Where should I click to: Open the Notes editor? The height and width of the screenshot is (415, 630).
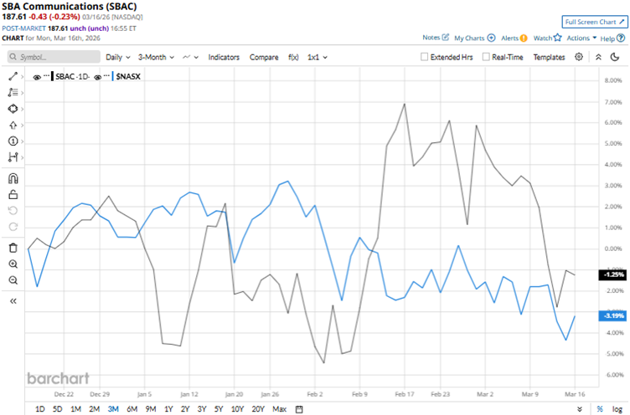pos(436,38)
